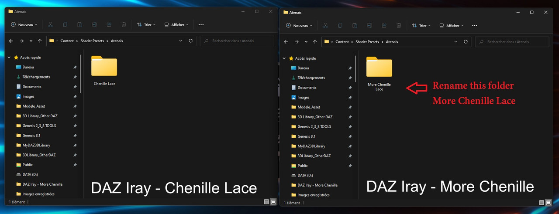The height and width of the screenshot is (214, 559).
Task: Go back using left window's back arrow
Action: (11, 41)
